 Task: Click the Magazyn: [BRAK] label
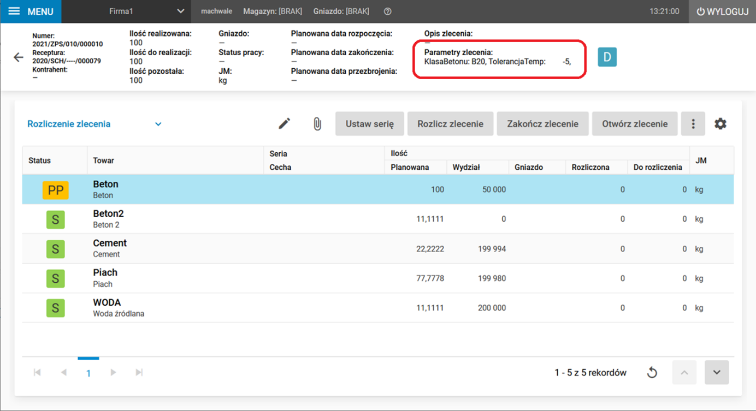coord(273,11)
